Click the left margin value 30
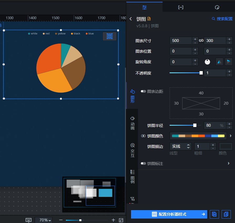Viewport: 235px width, 223px height. pos(176,103)
